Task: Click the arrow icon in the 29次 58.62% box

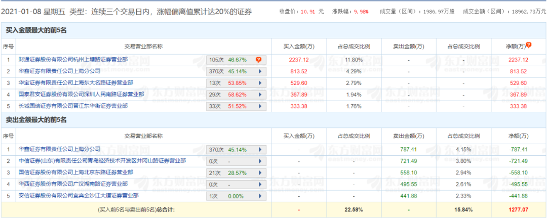Action: pyautogui.click(x=260, y=95)
